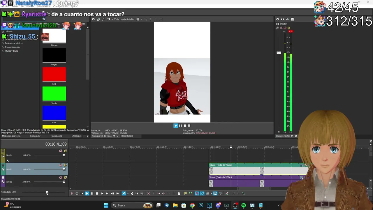This screenshot has width=373, height=210.
Task: Open track 2 hamburger menu
Action: pos(3,165)
